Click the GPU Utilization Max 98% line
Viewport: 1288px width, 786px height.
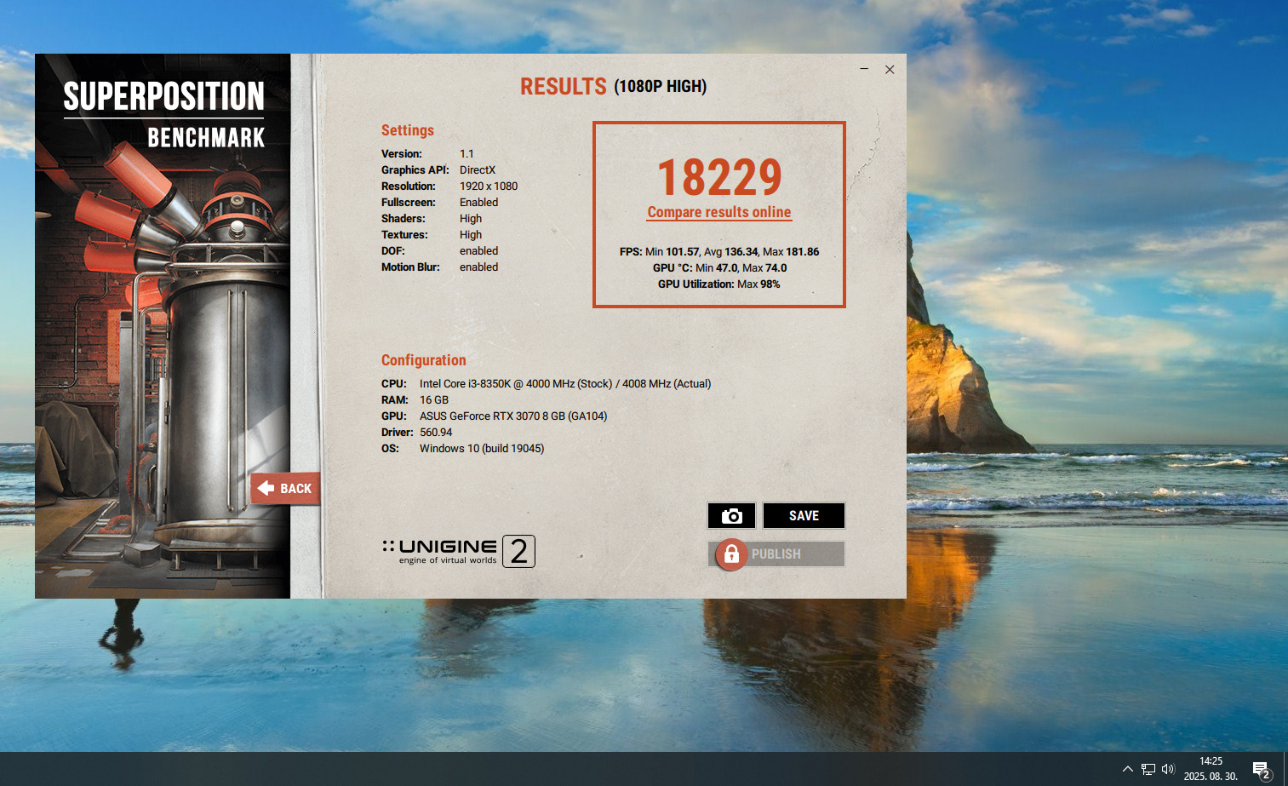click(x=719, y=284)
